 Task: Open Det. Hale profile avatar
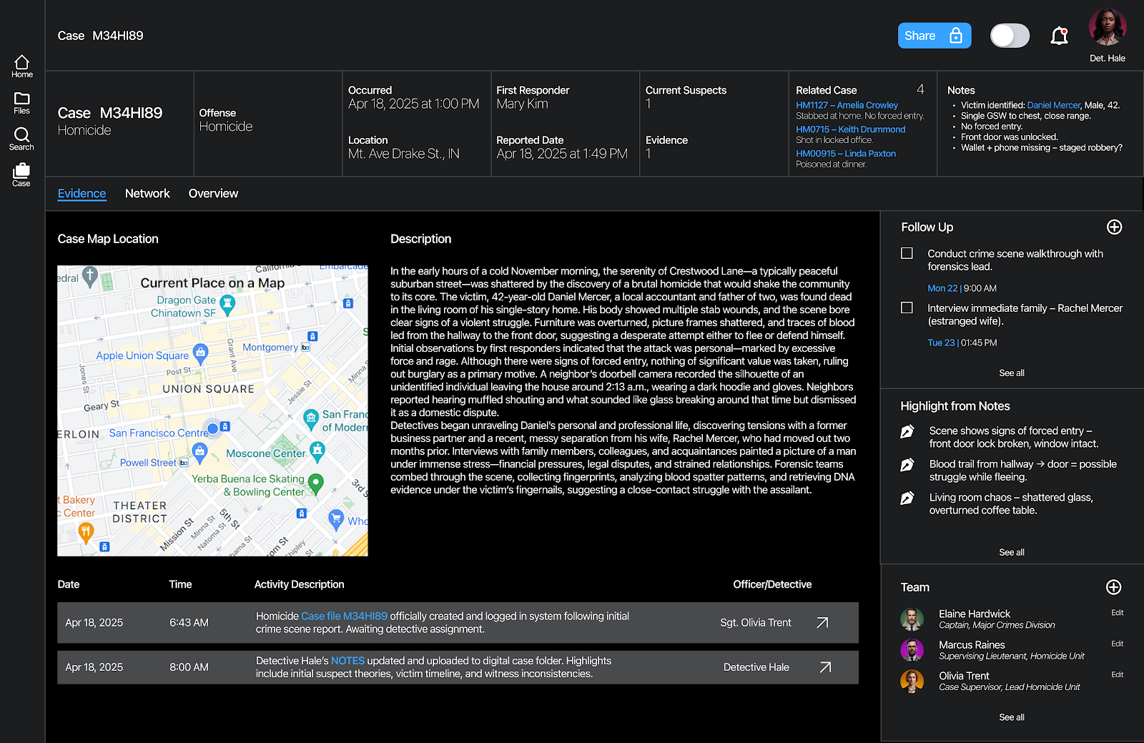[x=1108, y=28]
